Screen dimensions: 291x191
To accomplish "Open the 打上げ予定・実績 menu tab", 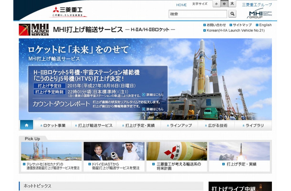I will pos(138,126).
